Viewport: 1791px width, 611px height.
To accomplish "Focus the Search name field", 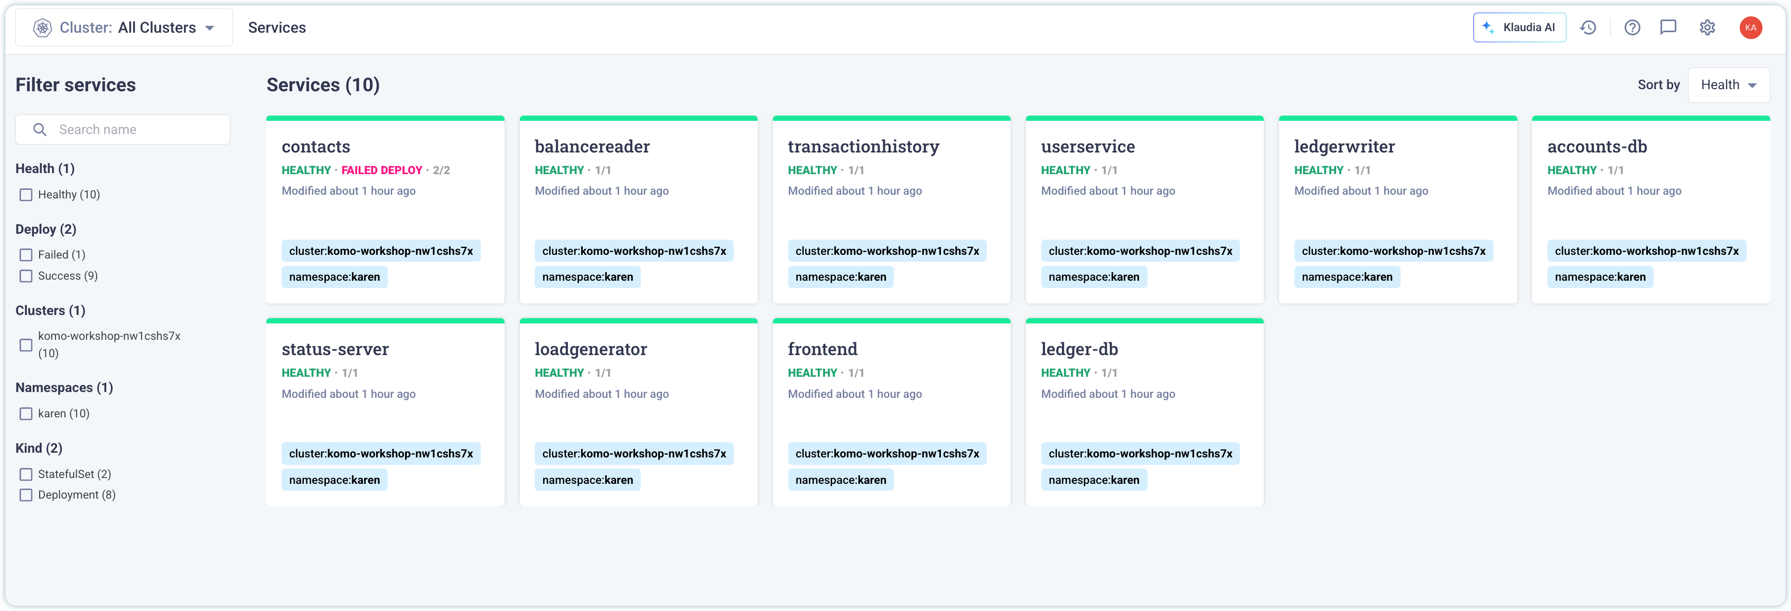I will 123,130.
